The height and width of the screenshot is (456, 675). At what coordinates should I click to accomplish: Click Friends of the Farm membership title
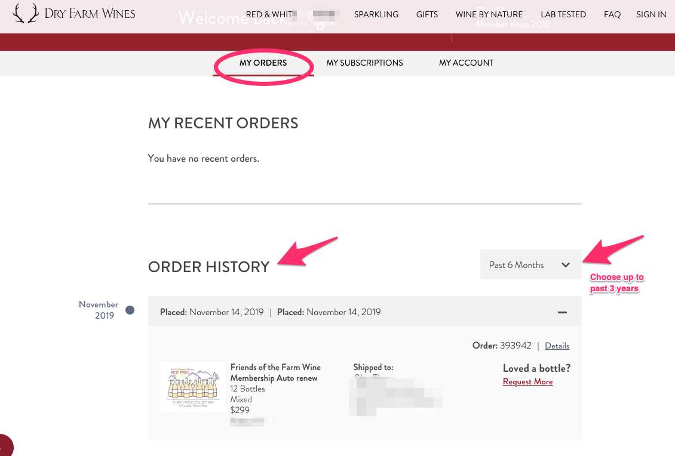coord(275,372)
